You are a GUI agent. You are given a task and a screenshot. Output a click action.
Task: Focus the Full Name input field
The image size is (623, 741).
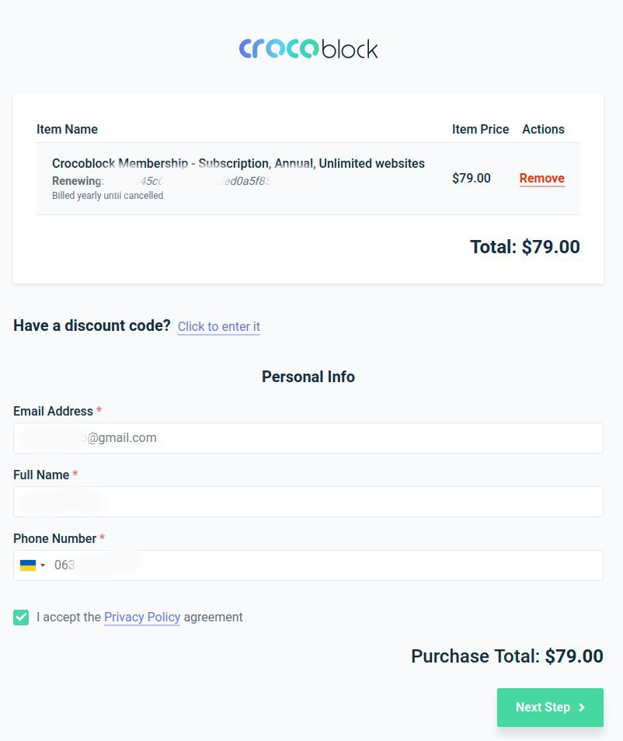308,502
